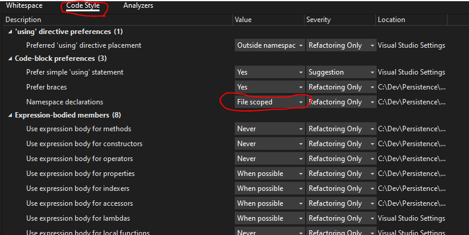Sort by the Description column header
Screen dimensions: 469x235
tap(23, 20)
